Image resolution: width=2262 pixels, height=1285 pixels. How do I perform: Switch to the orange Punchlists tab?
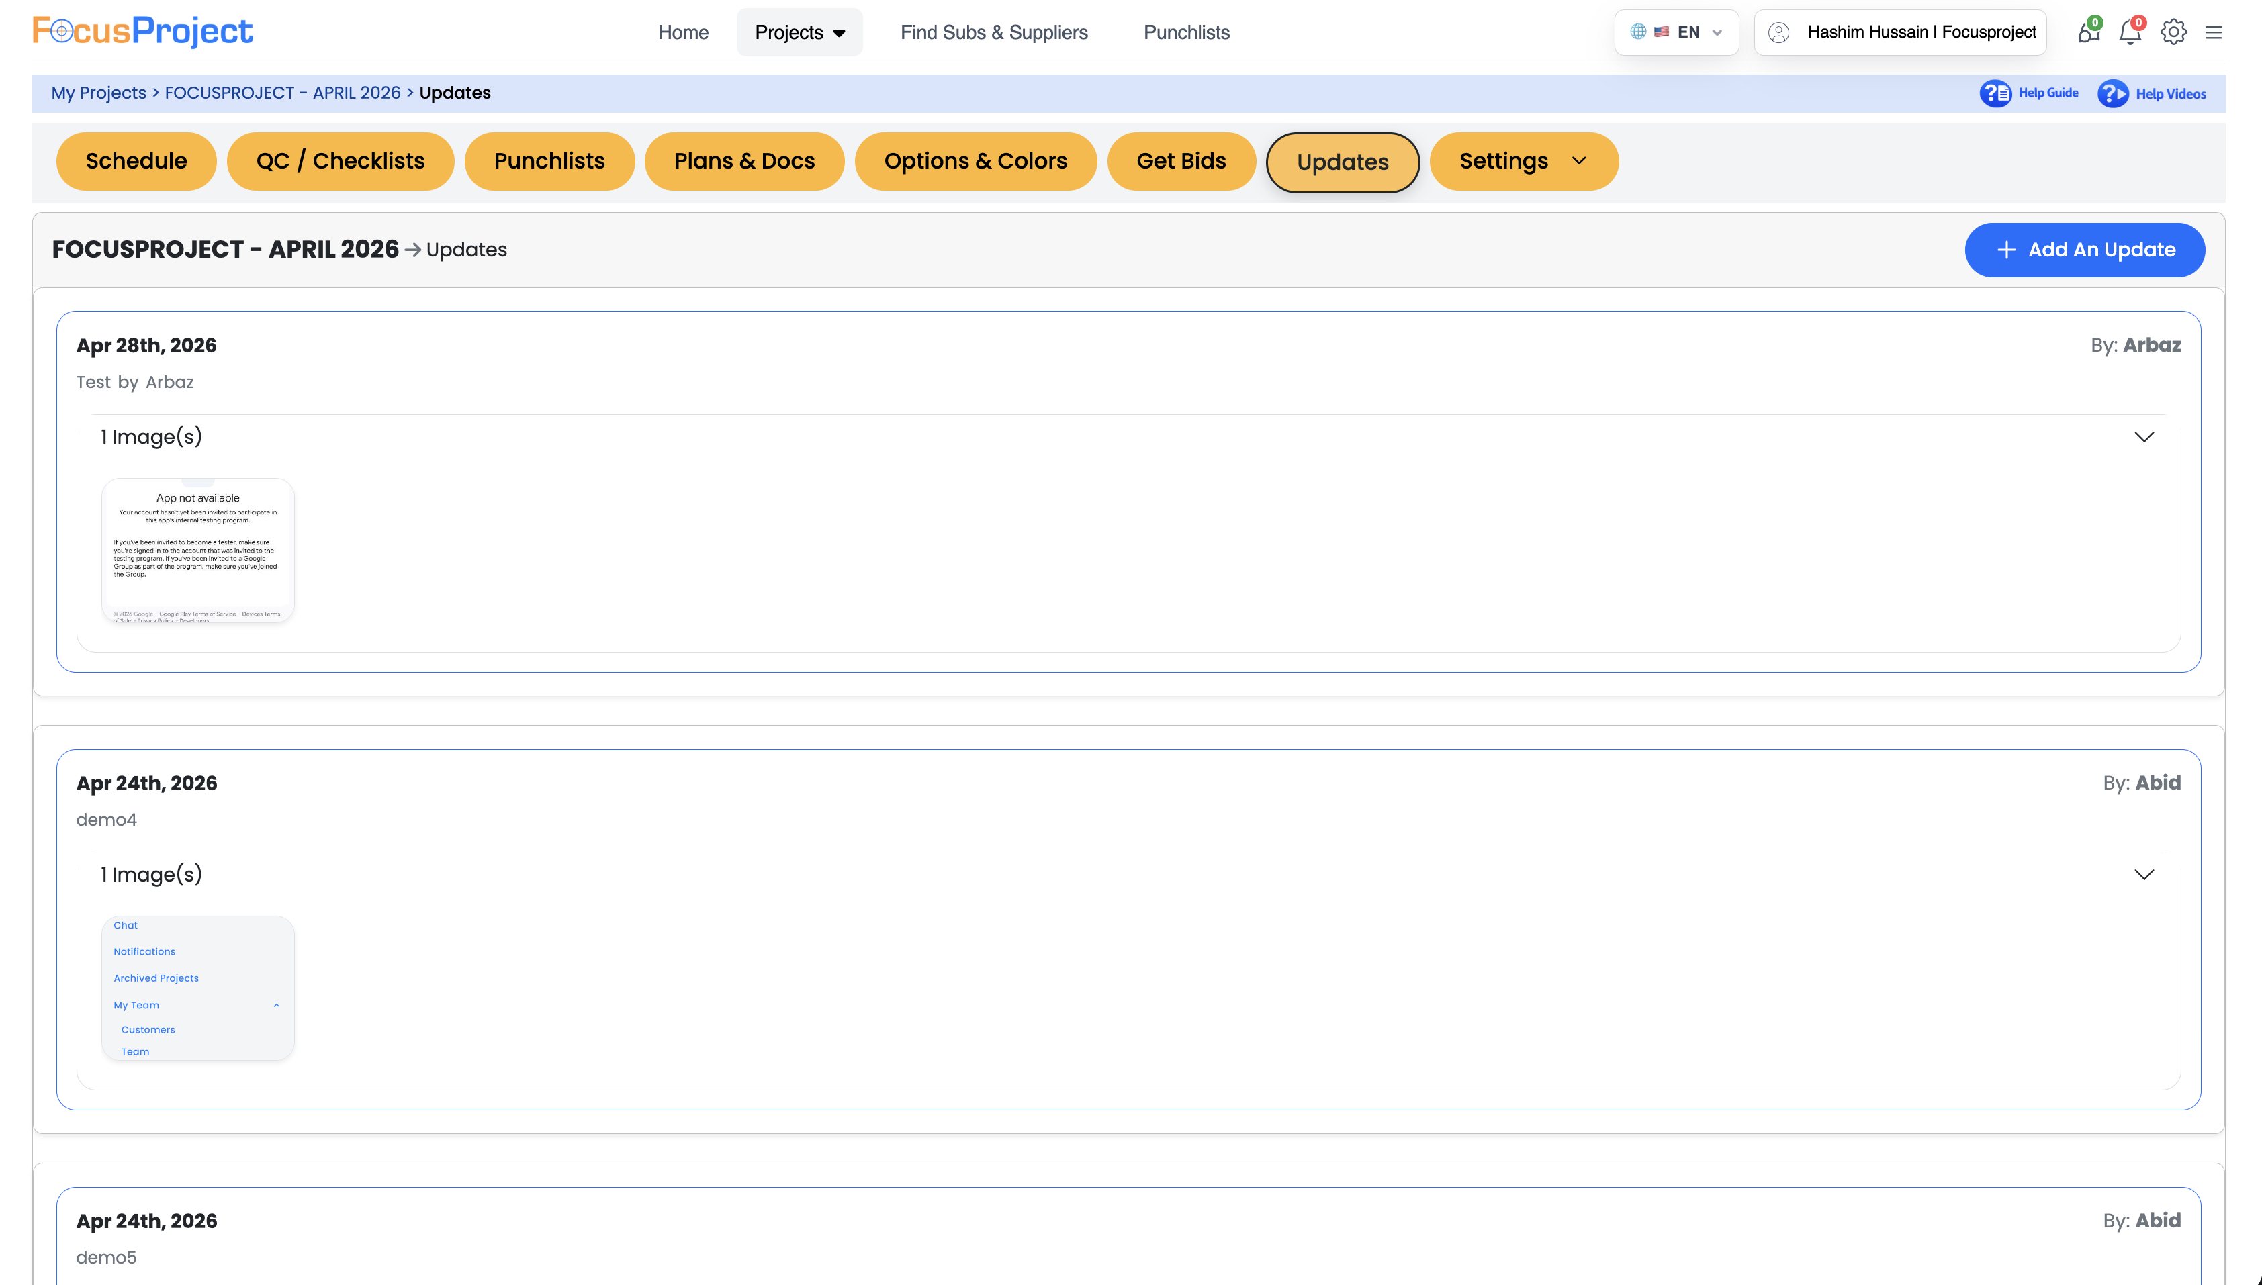tap(549, 162)
